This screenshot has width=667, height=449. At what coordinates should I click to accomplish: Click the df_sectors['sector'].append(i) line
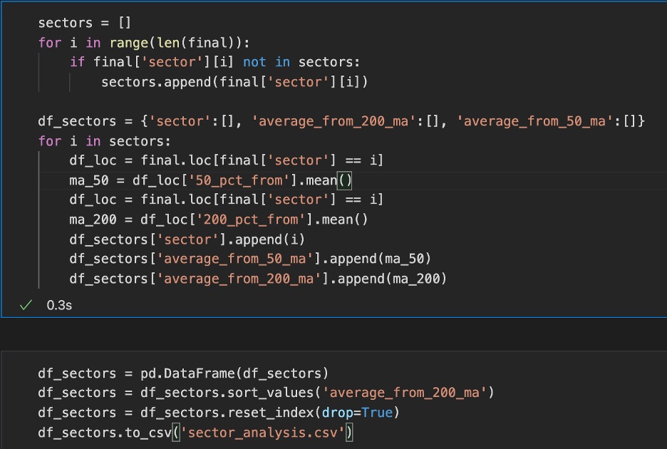(187, 239)
